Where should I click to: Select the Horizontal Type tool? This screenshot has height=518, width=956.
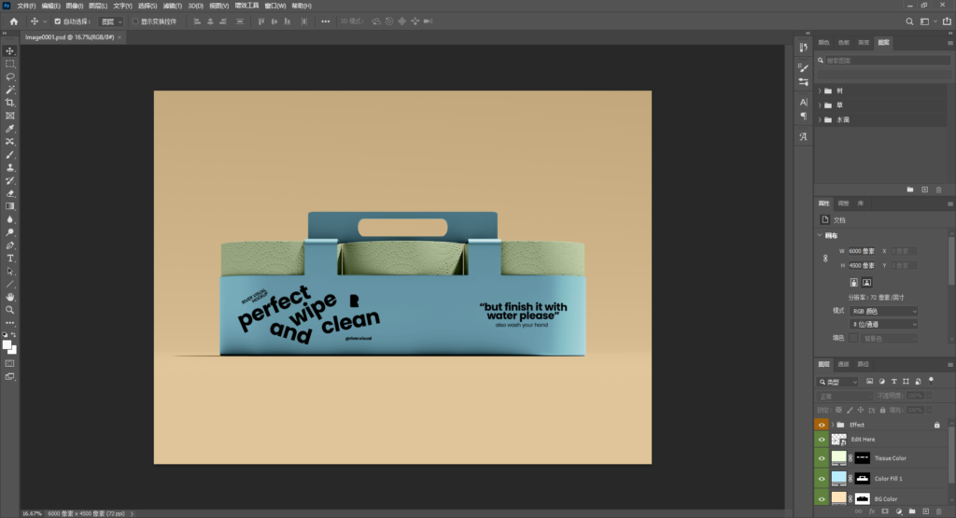(x=9, y=259)
